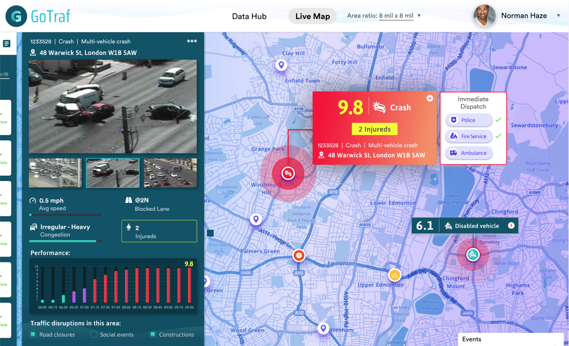The width and height of the screenshot is (569, 346).
Task: Open Area ratio dropdown arrow
Action: click(419, 16)
